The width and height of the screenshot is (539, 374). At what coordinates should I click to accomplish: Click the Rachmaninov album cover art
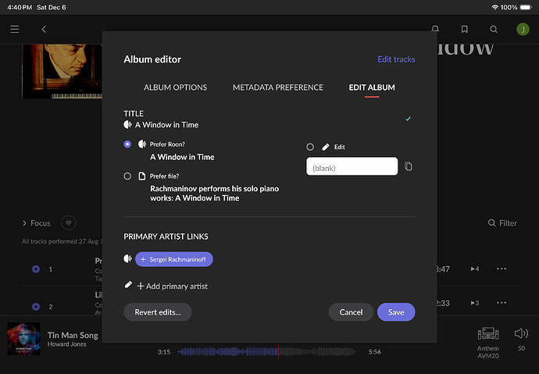(x=62, y=71)
